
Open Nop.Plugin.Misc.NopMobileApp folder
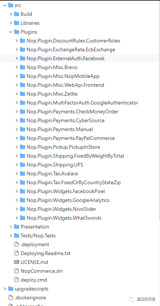coord(63,76)
